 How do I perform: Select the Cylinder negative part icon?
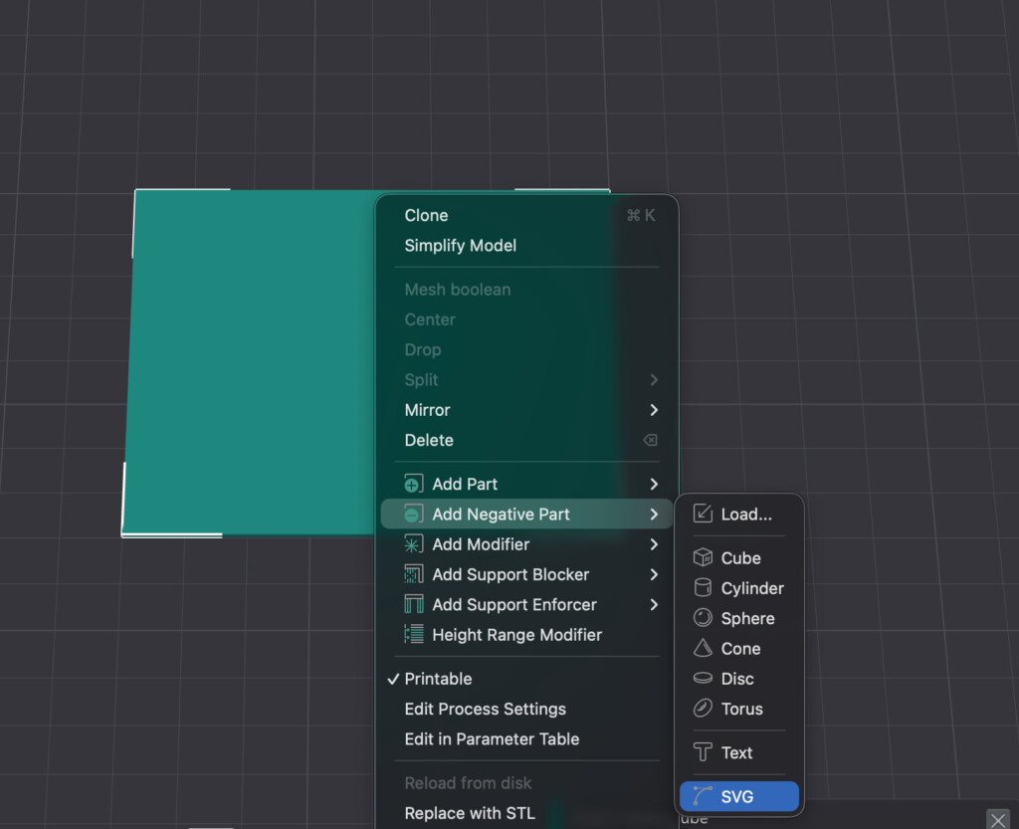[x=703, y=588]
